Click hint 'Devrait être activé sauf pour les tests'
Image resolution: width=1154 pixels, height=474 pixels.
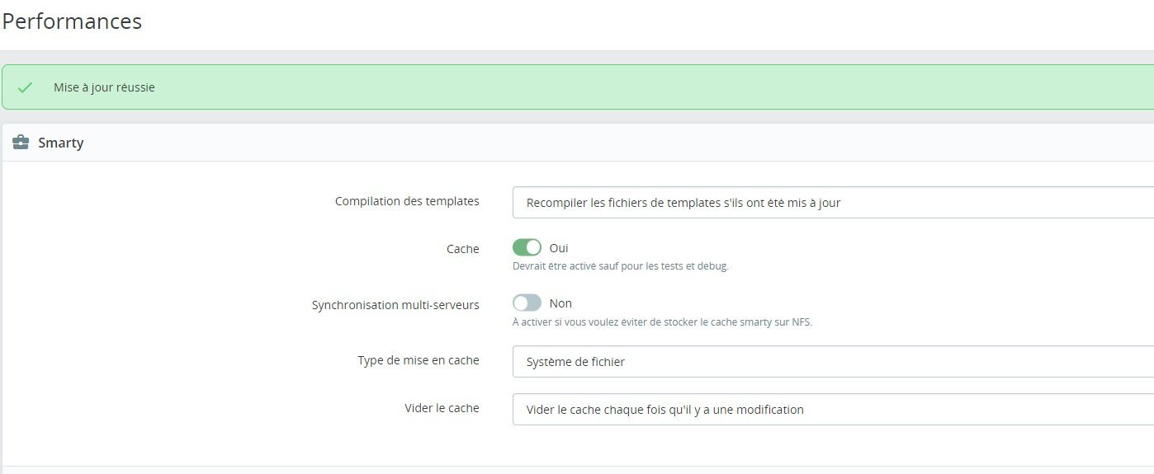[x=621, y=266]
